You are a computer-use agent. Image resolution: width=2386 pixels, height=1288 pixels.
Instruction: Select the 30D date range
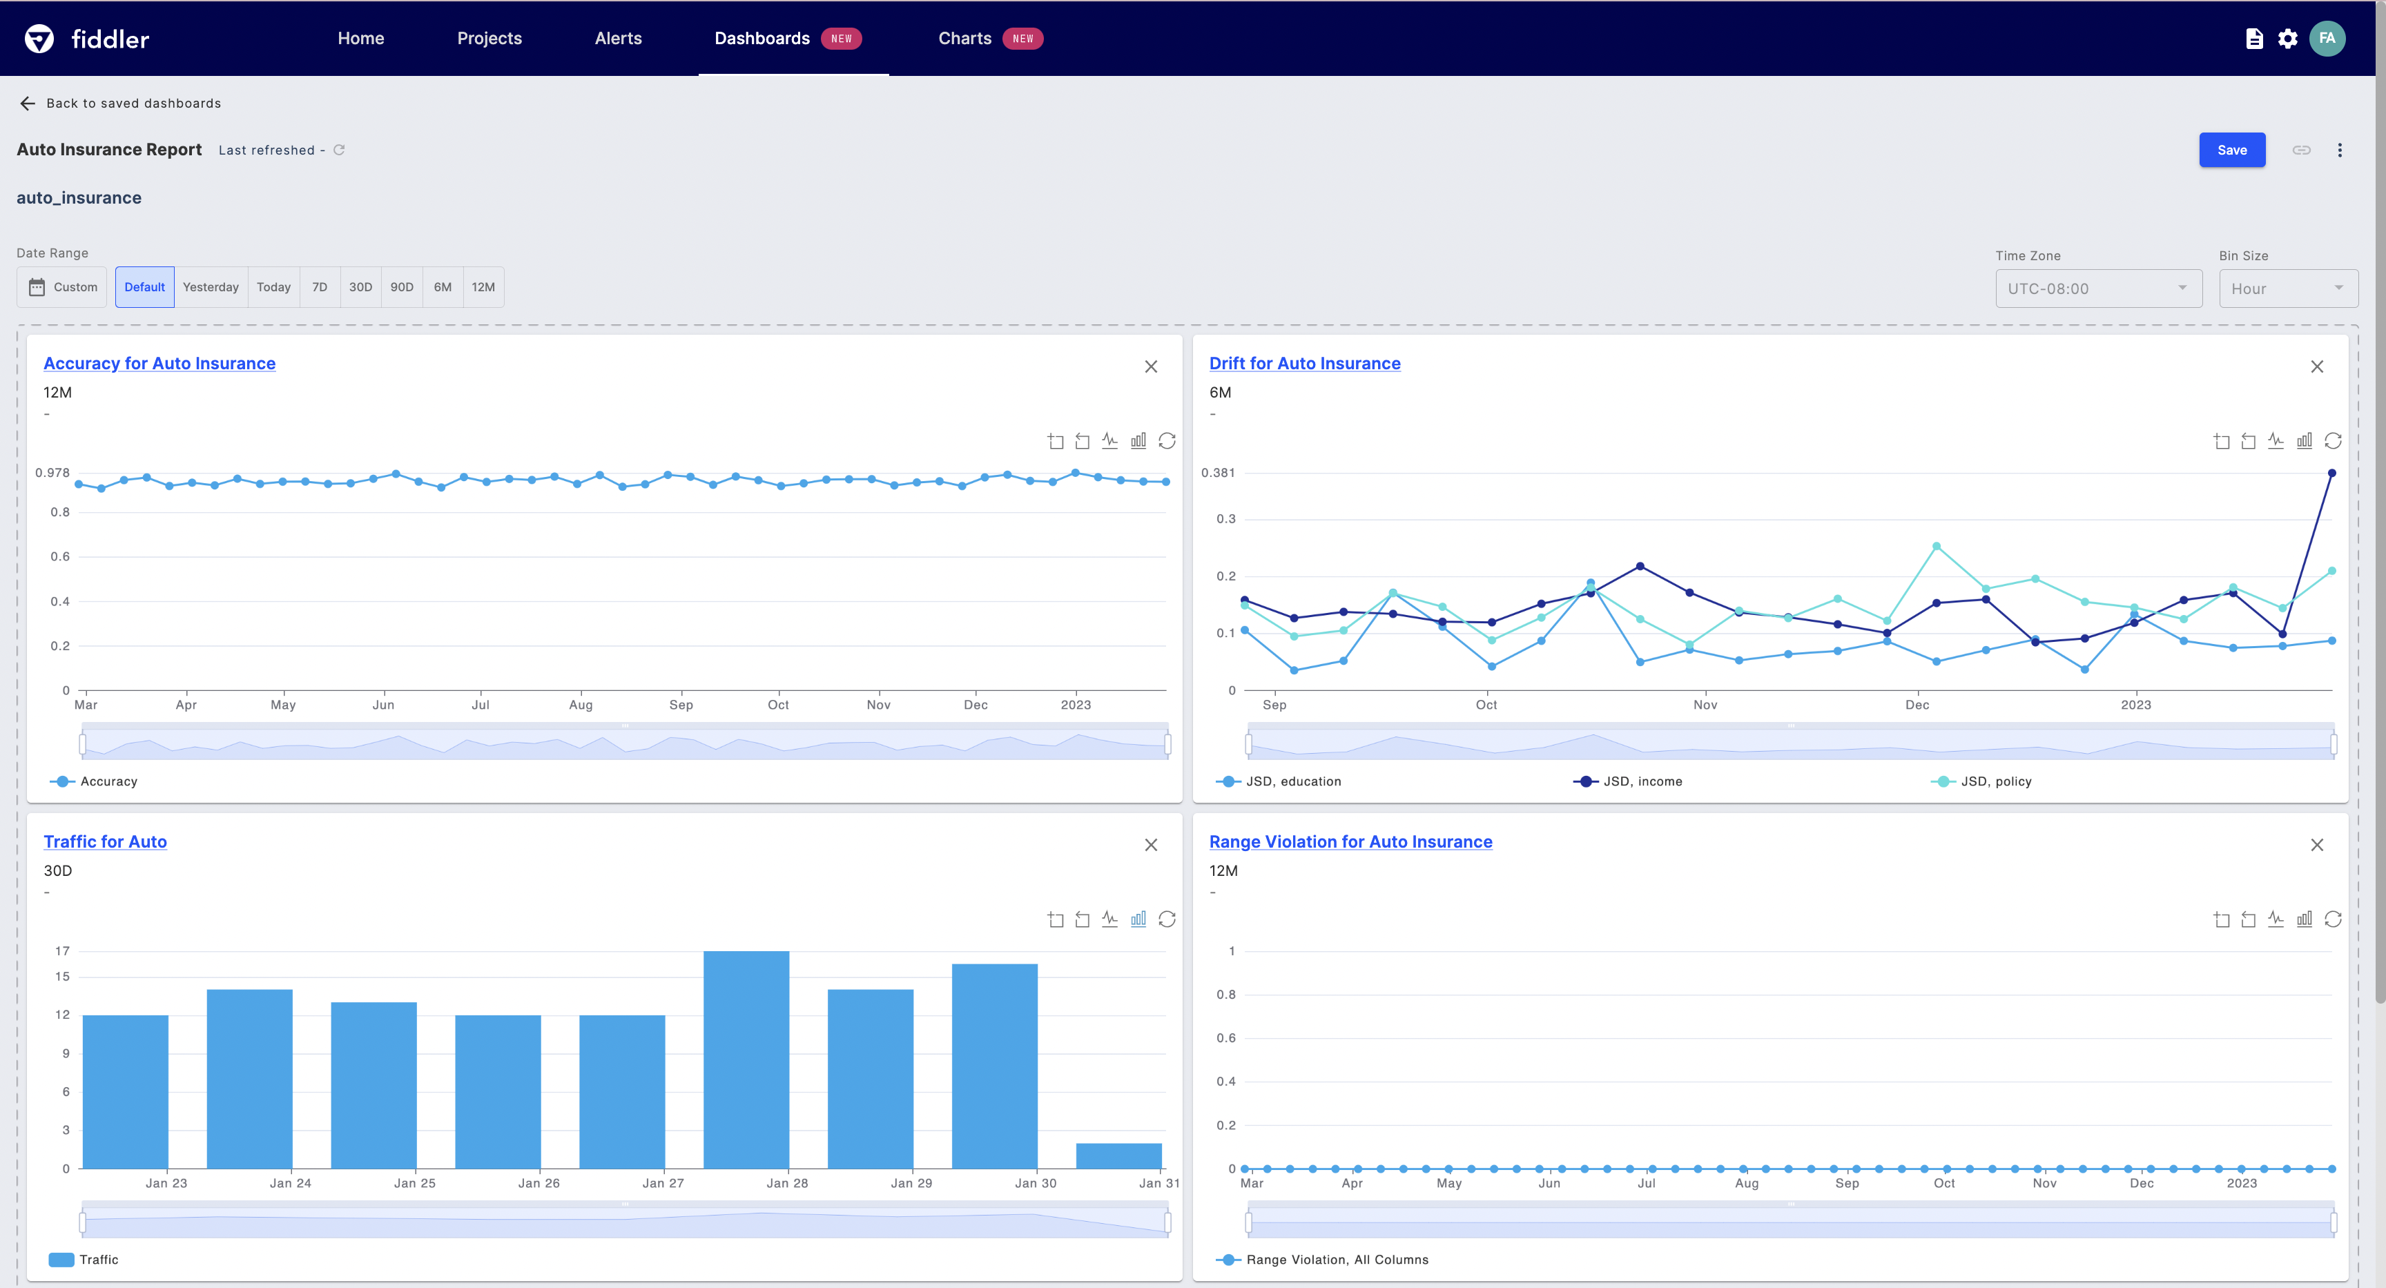point(360,287)
